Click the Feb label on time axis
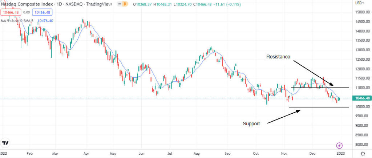 (x=29, y=153)
